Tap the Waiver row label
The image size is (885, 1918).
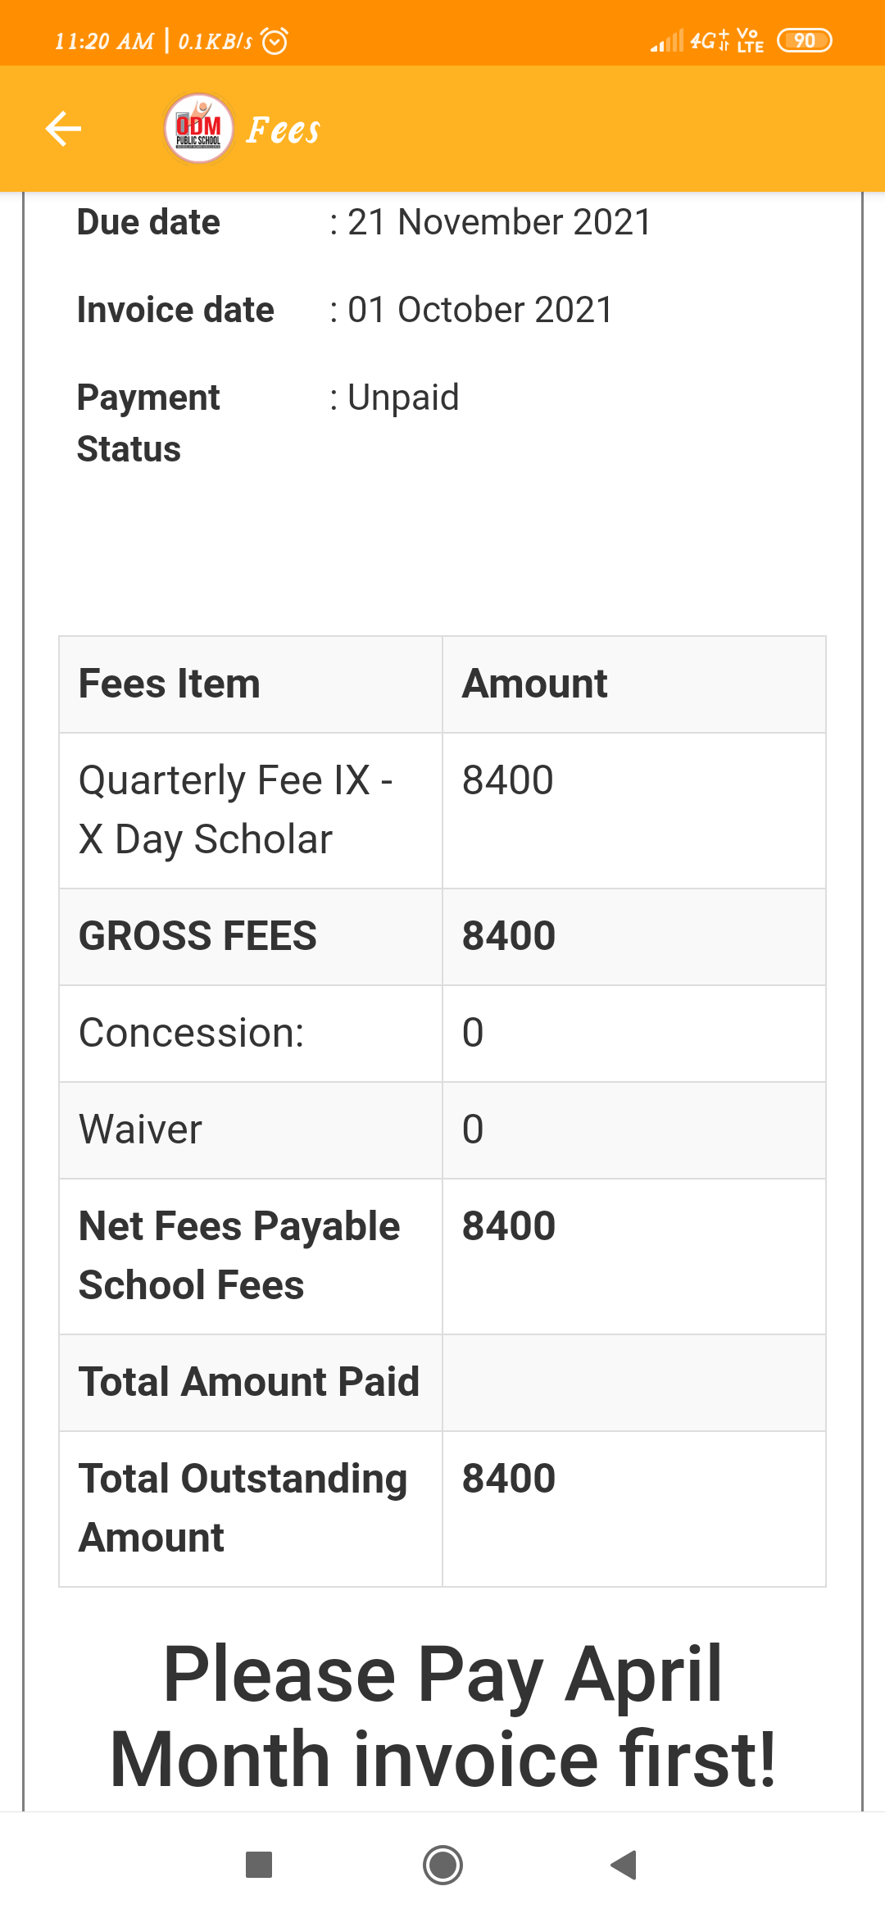[x=141, y=1129]
